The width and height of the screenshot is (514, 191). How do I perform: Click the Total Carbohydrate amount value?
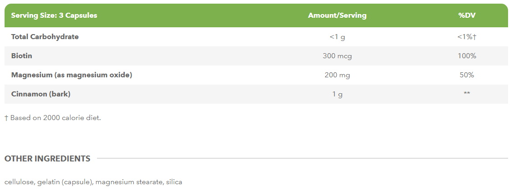337,37
